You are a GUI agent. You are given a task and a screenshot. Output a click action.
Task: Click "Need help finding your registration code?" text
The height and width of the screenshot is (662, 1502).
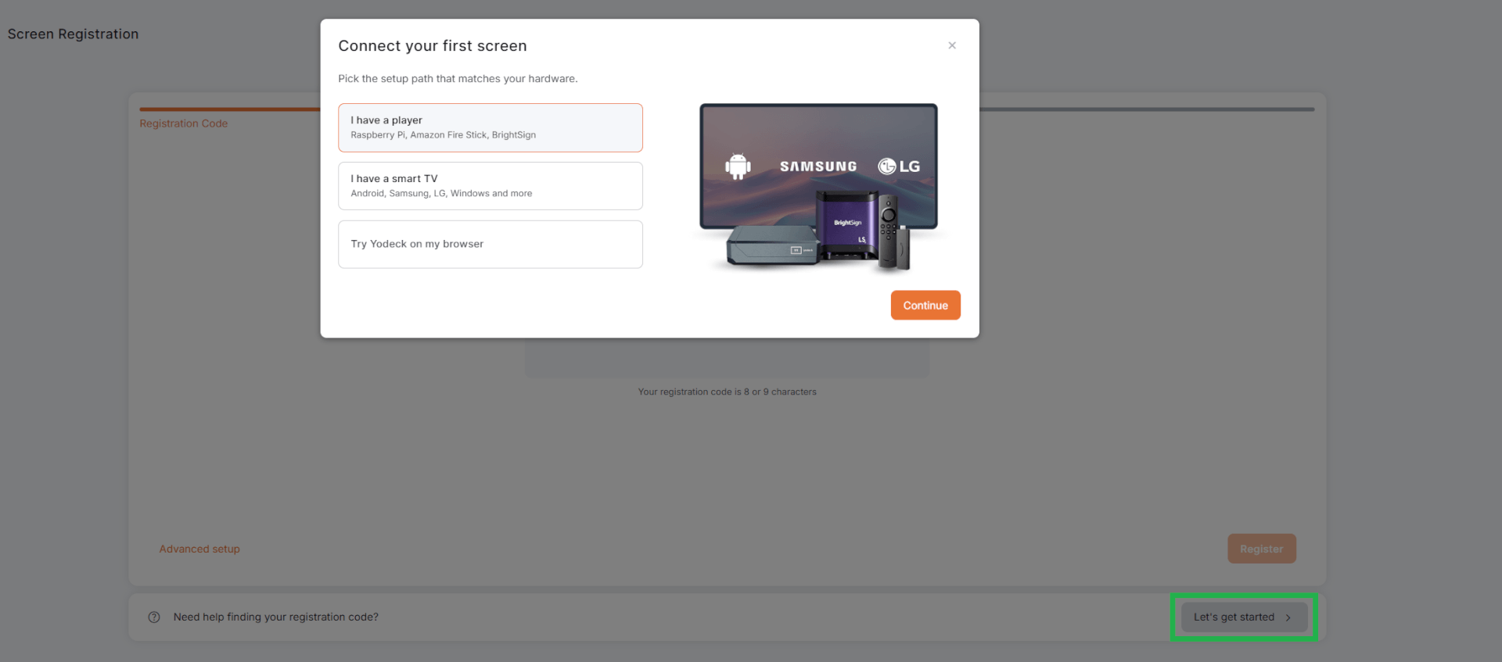point(276,617)
